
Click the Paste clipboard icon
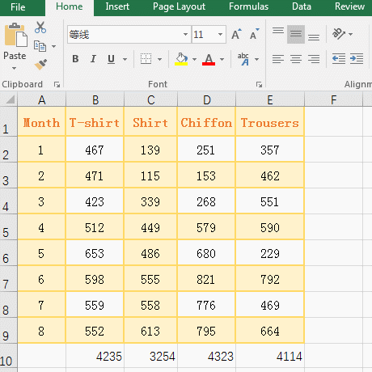[15, 35]
